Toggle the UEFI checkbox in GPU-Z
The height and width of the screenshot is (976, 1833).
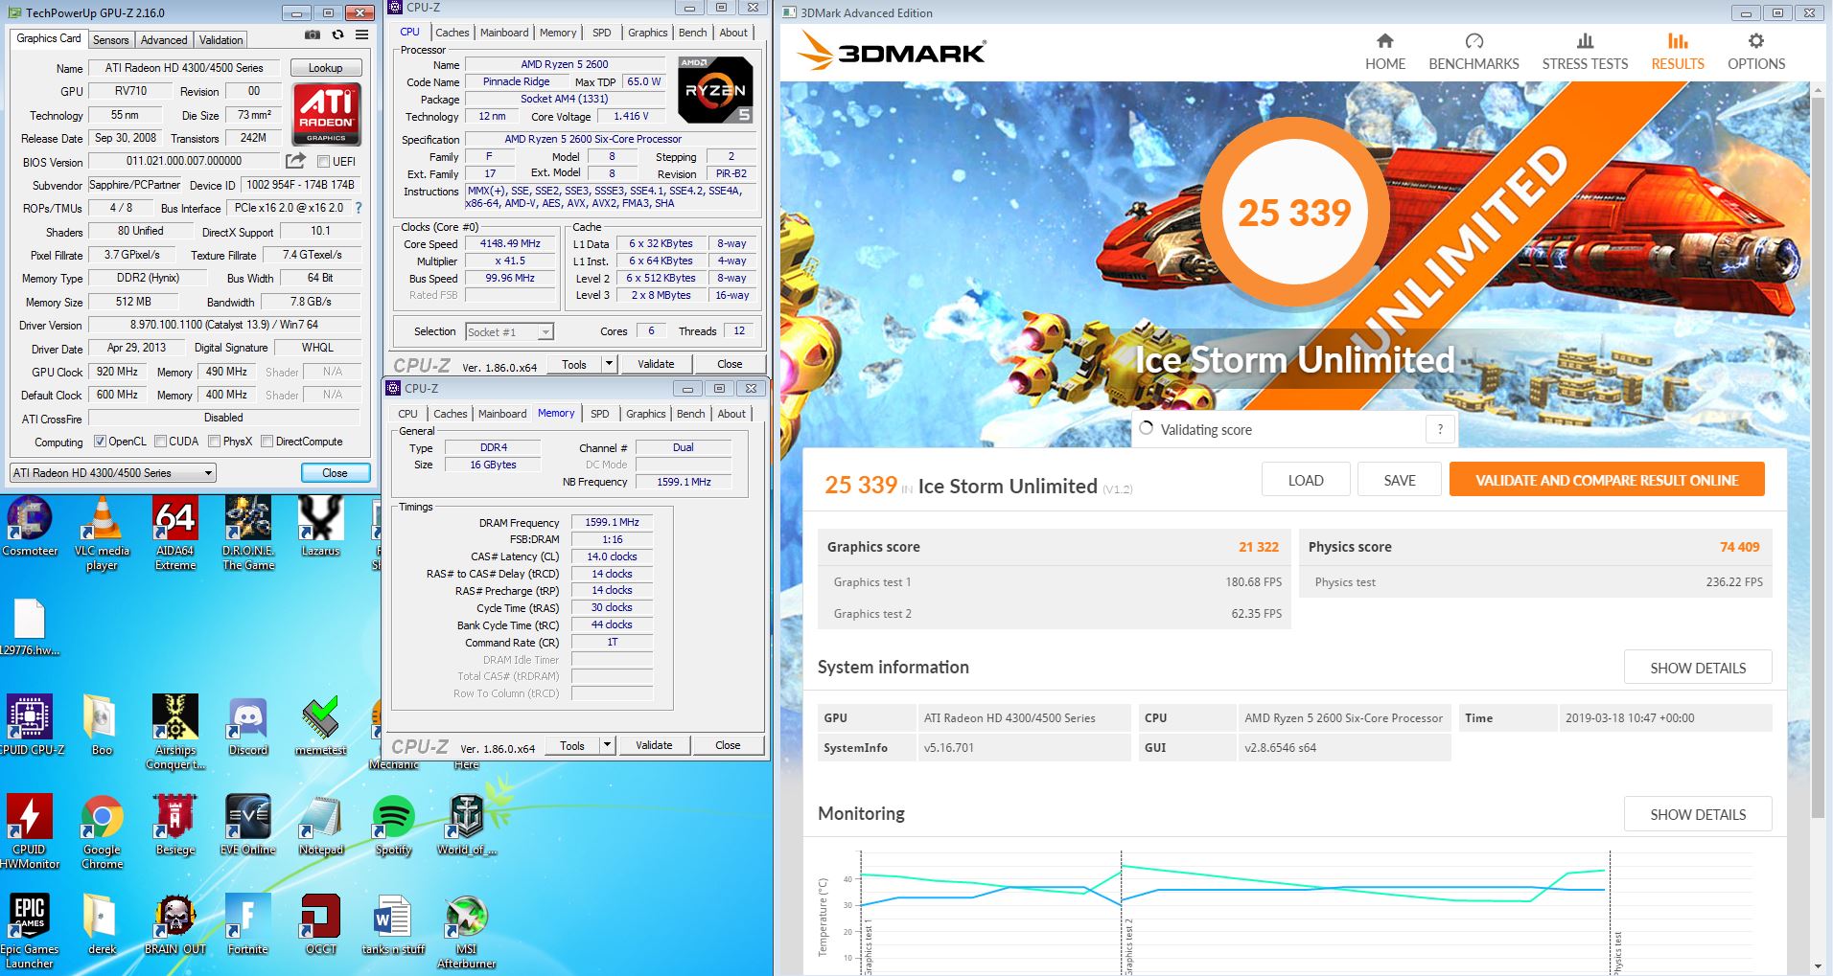coord(323,161)
